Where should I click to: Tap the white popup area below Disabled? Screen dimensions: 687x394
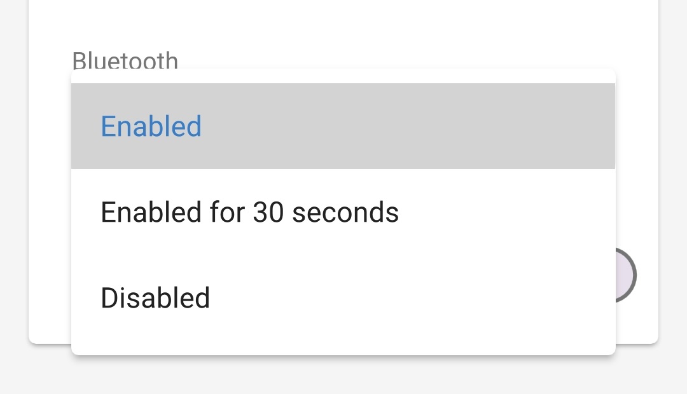tap(343, 337)
